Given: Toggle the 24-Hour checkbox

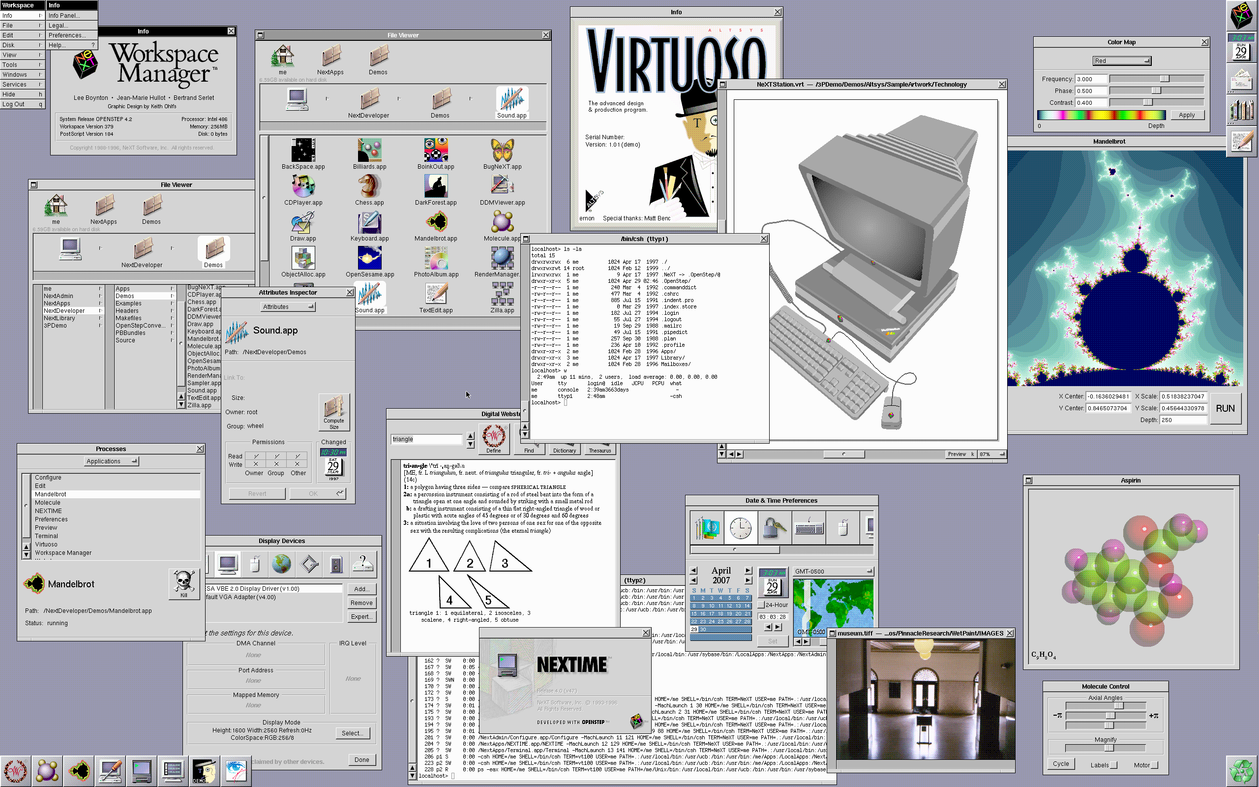Looking at the screenshot, I should pyautogui.click(x=761, y=605).
